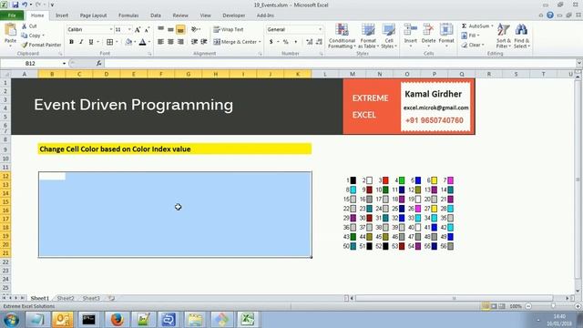Viewport: 583px width, 328px height.
Task: Click the Microsoft Excel Help button
Action: tap(550, 15)
